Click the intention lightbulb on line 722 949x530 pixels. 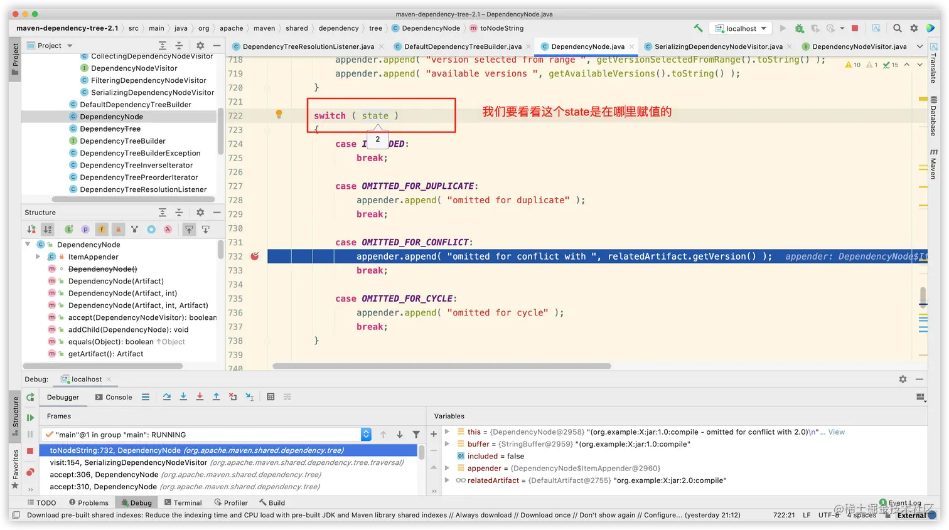coord(279,114)
